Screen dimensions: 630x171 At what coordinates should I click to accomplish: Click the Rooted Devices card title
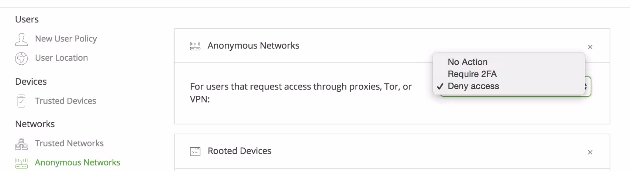coord(239,151)
